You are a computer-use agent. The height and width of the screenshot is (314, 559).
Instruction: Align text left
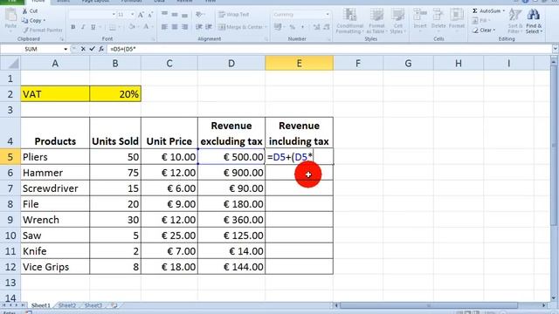[x=164, y=27]
